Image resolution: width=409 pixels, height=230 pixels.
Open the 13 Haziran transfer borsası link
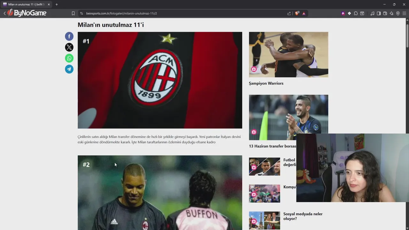(273, 146)
